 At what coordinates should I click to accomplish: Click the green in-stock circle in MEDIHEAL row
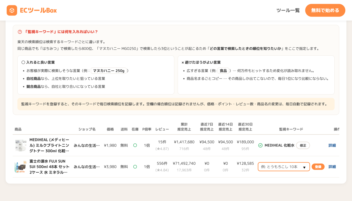[x=135, y=145]
